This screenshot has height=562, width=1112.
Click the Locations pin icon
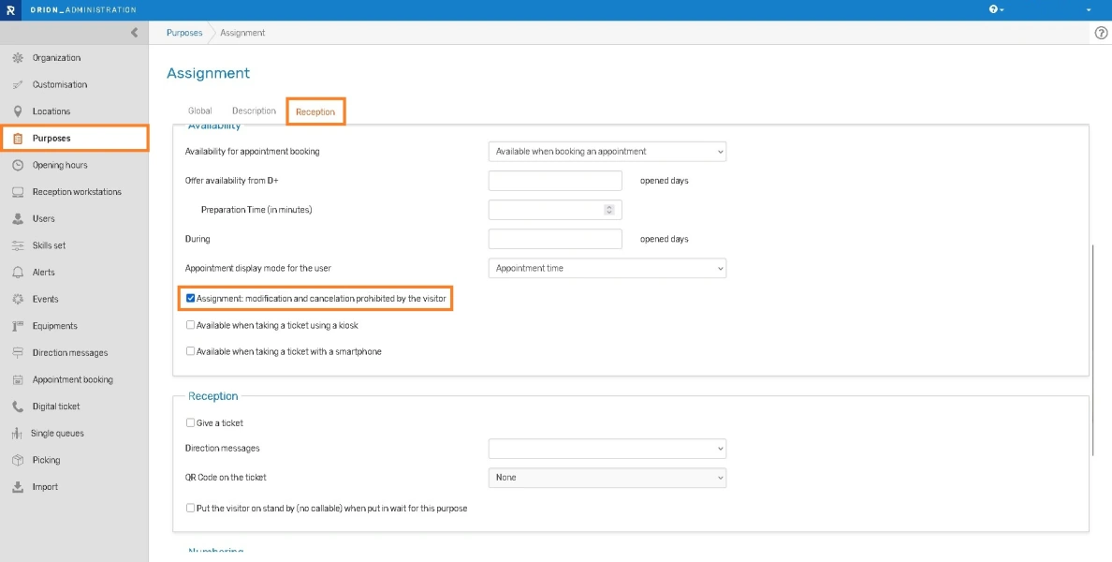click(17, 111)
